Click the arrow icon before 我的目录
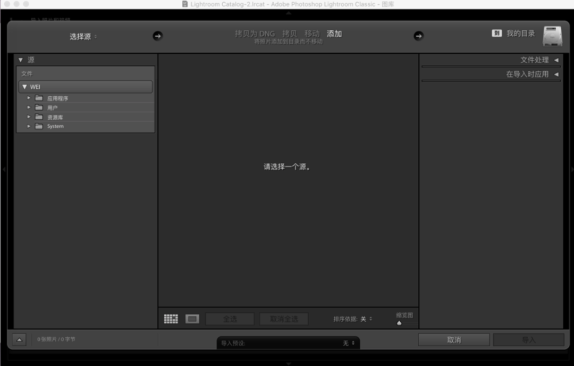The width and height of the screenshot is (574, 366). 418,36
